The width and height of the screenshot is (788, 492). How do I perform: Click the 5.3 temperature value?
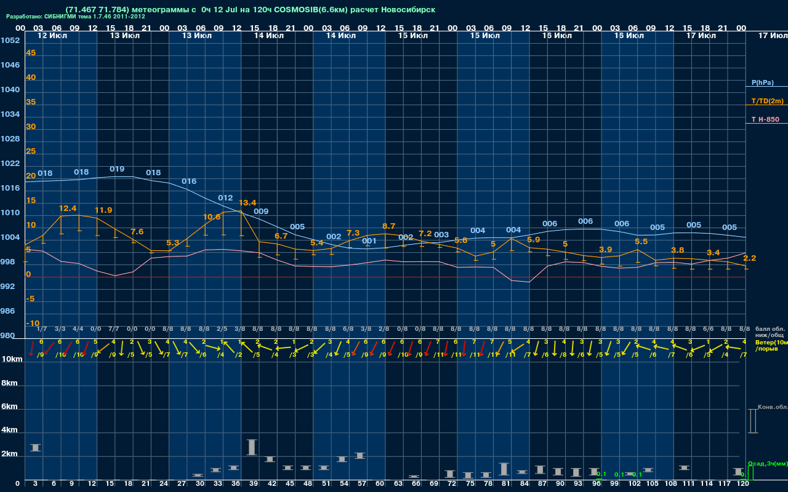[x=173, y=243]
